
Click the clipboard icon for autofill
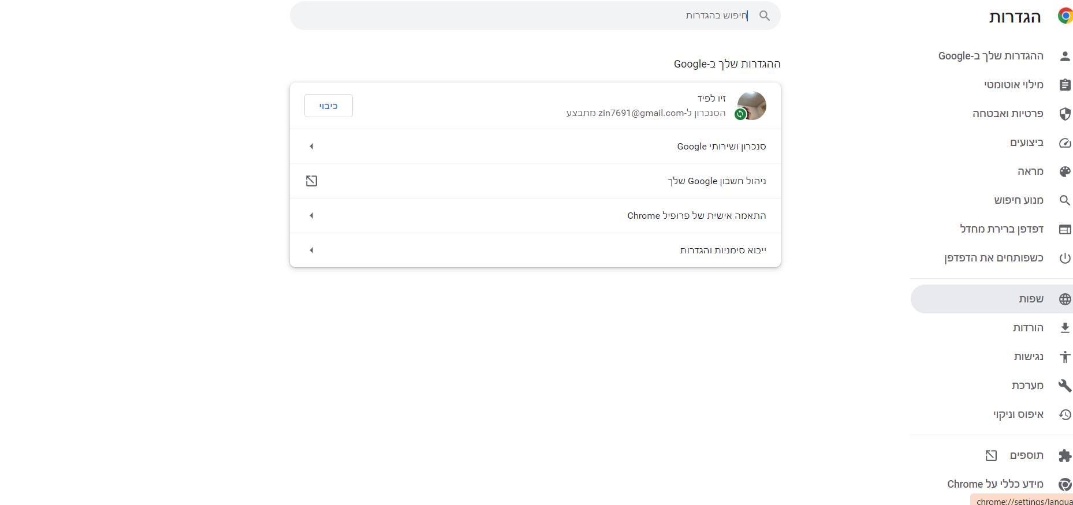(1065, 85)
